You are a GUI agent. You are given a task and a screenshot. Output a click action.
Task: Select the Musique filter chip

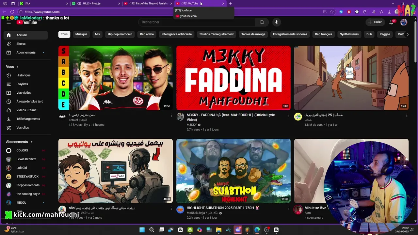click(81, 34)
